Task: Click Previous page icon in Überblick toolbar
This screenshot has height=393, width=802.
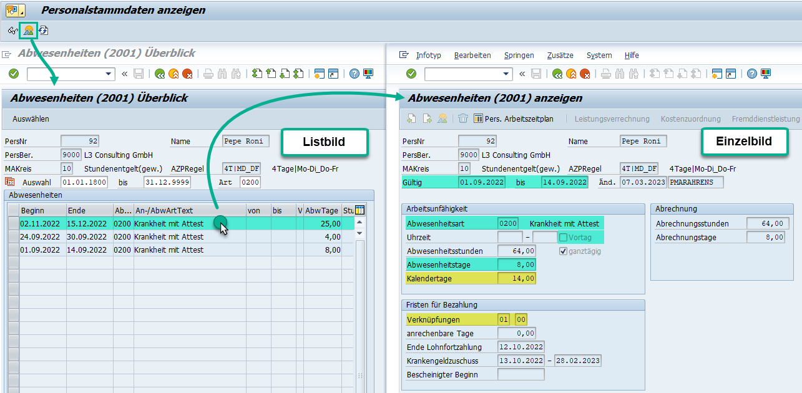Action: pyautogui.click(x=271, y=74)
